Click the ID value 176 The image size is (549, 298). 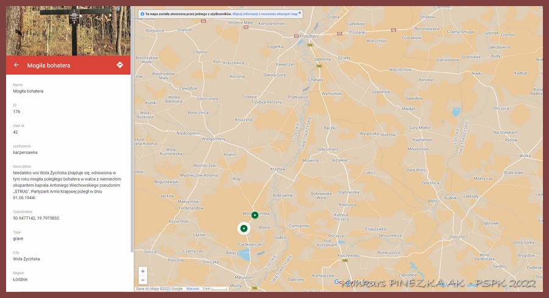point(16,111)
